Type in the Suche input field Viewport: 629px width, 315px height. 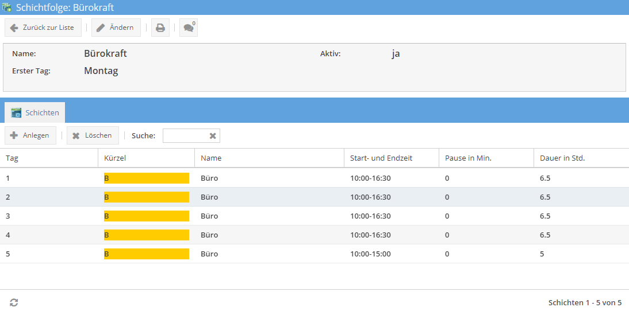185,136
